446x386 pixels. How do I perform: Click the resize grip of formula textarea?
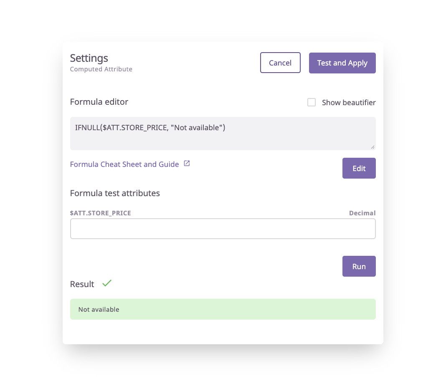373,147
